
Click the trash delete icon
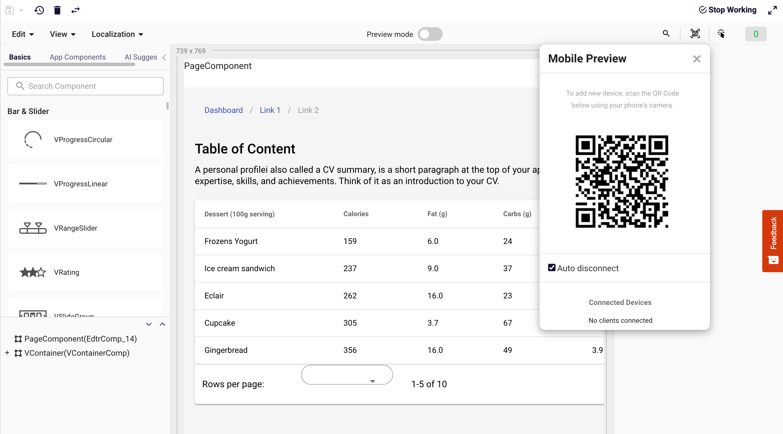[57, 10]
